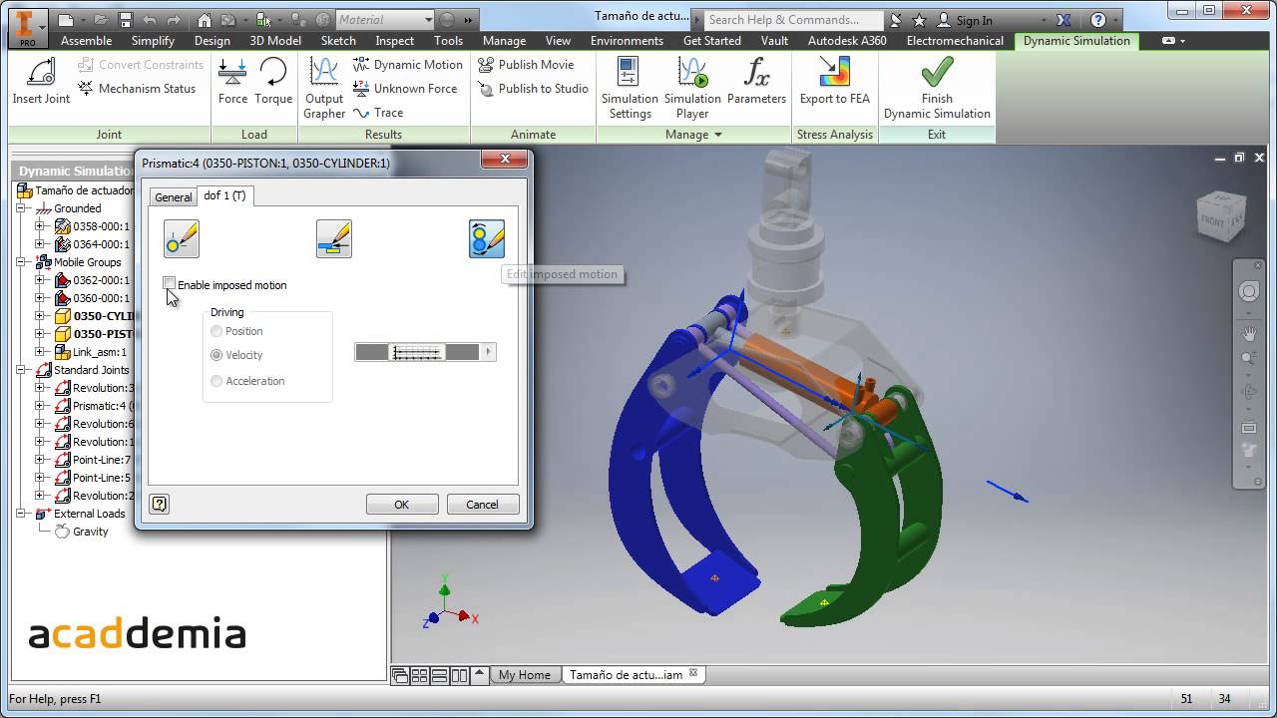Image resolution: width=1277 pixels, height=718 pixels.
Task: Click Edit imposed motion icon
Action: (487, 239)
